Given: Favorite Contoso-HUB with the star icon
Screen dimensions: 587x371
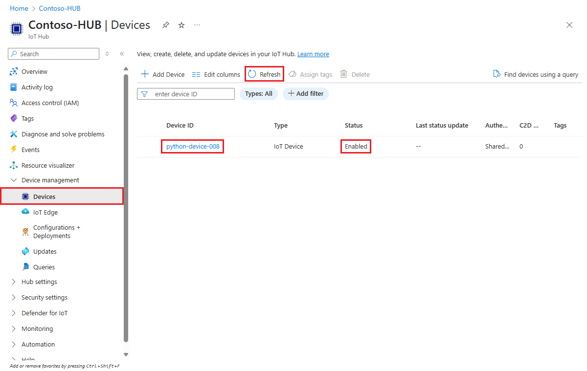Looking at the screenshot, I should [181, 25].
